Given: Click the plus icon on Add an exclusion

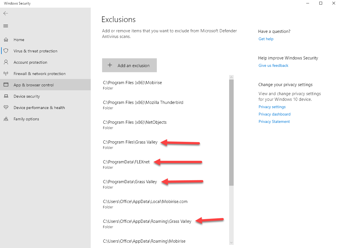Looking at the screenshot, I should [110, 65].
